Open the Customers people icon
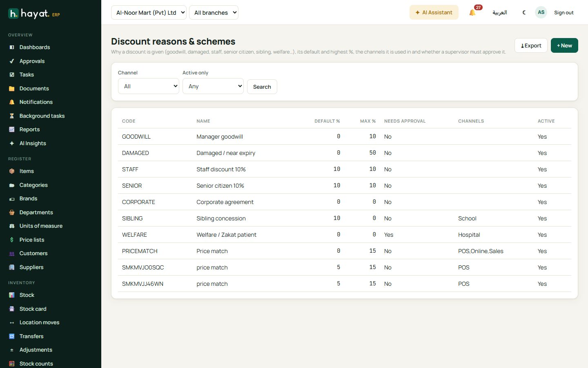 12,254
